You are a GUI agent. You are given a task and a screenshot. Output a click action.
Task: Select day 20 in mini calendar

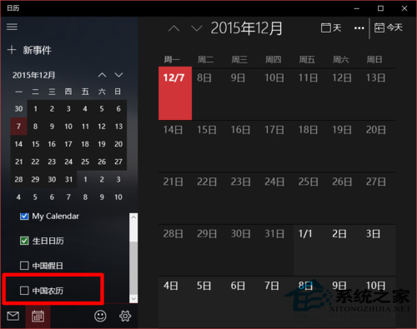tap(118, 144)
